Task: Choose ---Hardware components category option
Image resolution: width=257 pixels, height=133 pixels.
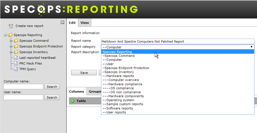Action: (178, 96)
